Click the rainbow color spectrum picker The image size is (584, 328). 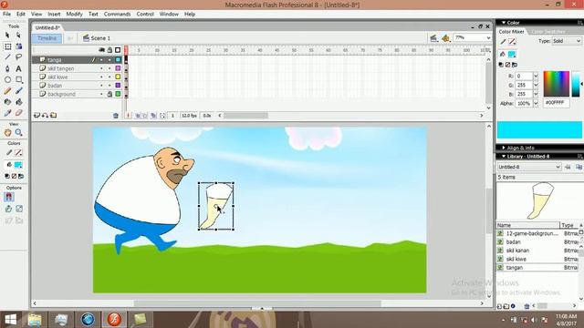coord(556,84)
